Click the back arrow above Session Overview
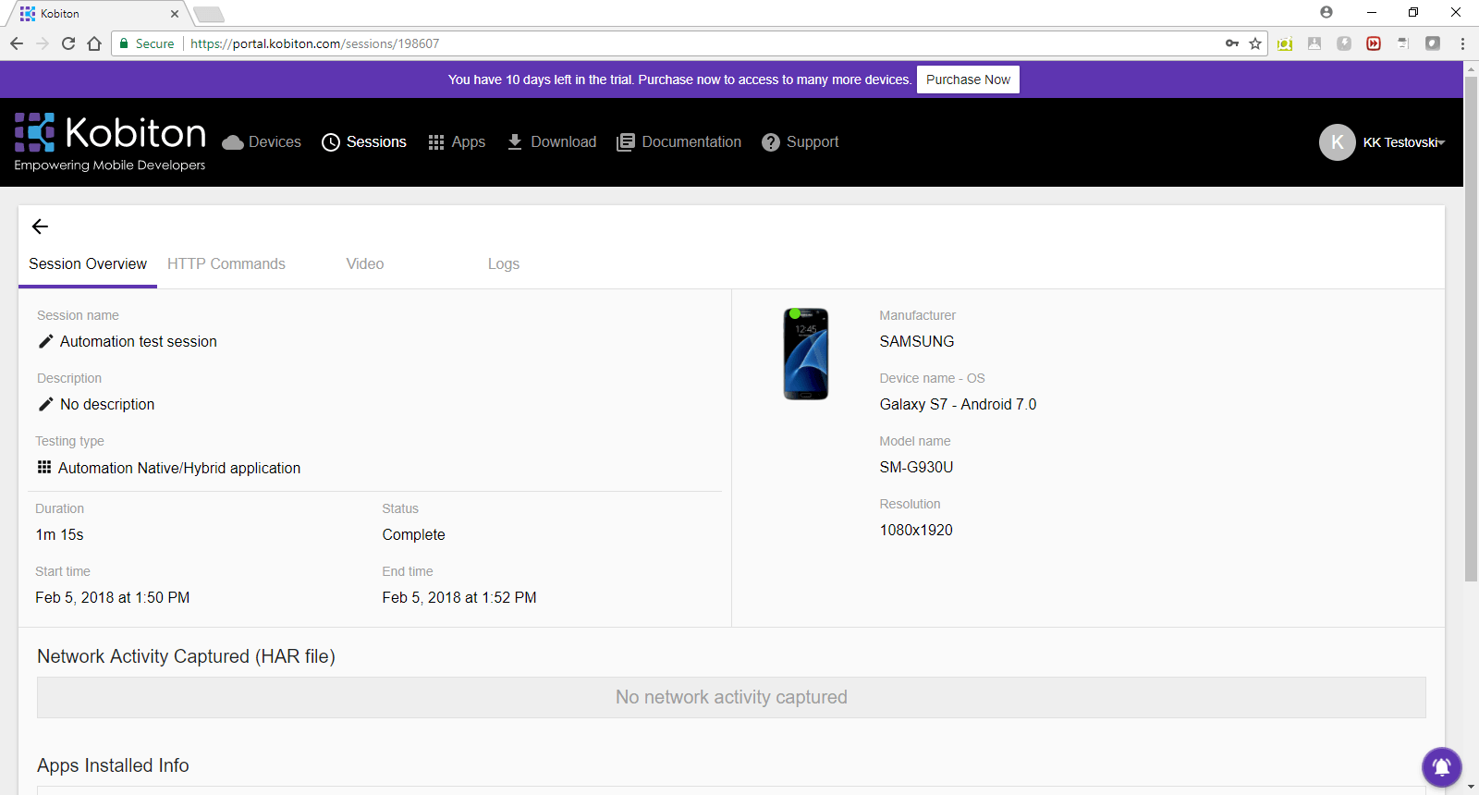 click(x=40, y=226)
